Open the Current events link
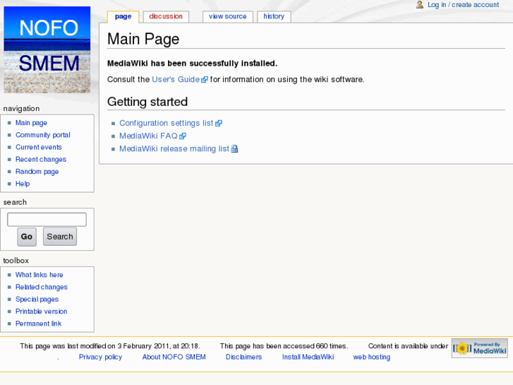This screenshot has height=385, width=513. click(39, 147)
